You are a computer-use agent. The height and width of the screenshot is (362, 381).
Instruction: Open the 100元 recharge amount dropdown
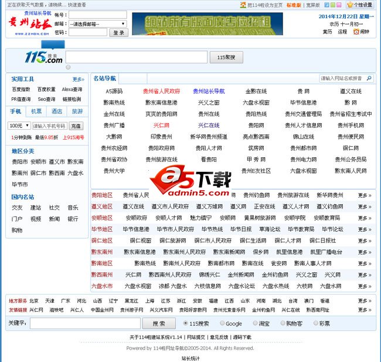click(19, 126)
